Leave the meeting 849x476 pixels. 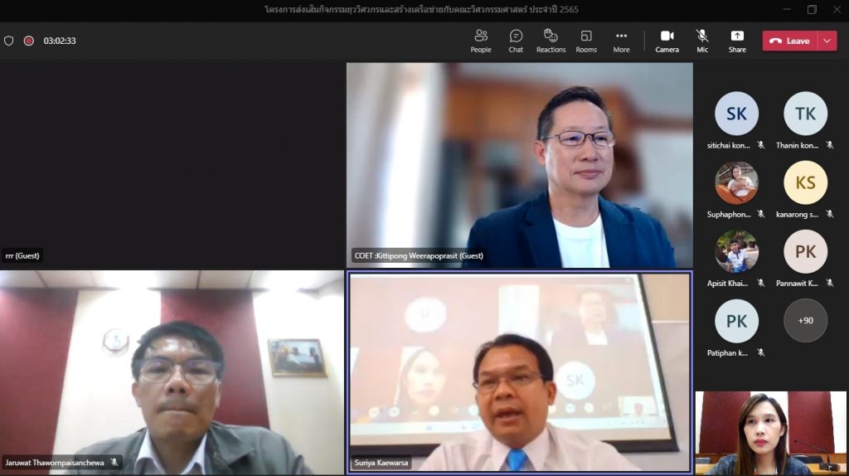point(789,41)
